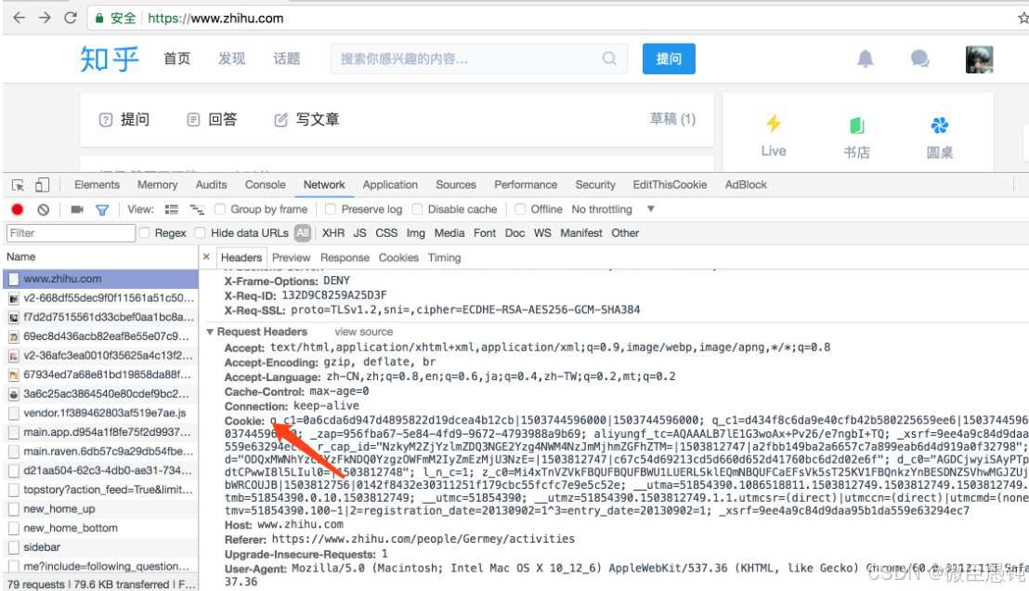Stop recording network log red button
Viewport: 1029px width, 591px height.
(x=18, y=209)
